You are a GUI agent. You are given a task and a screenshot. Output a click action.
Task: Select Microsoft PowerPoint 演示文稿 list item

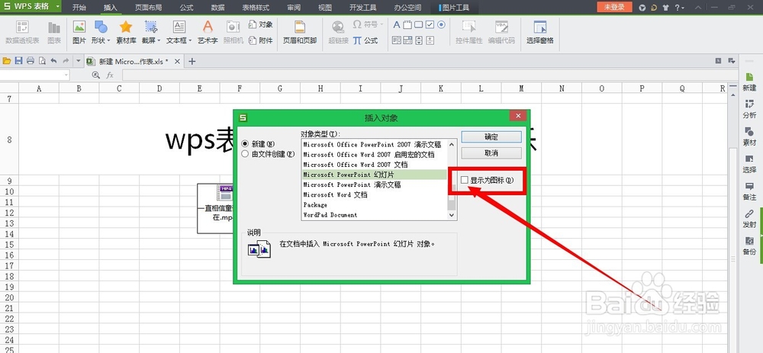374,185
